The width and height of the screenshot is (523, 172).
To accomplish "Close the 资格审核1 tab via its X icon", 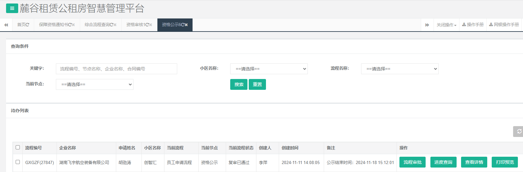I will [150, 25].
